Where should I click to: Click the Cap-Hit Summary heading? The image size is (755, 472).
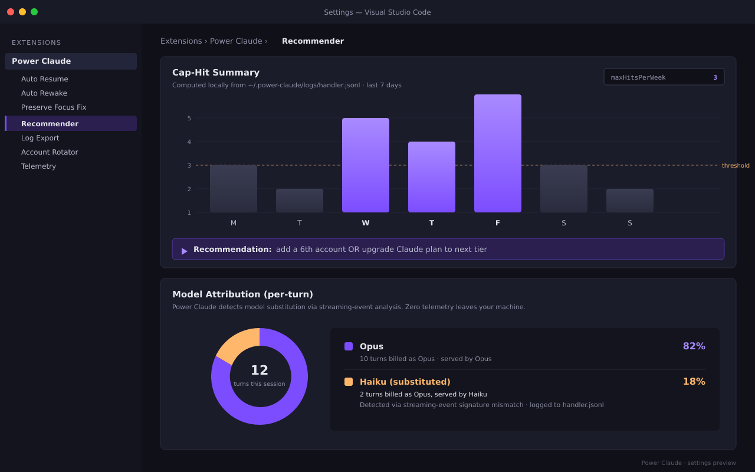click(216, 73)
